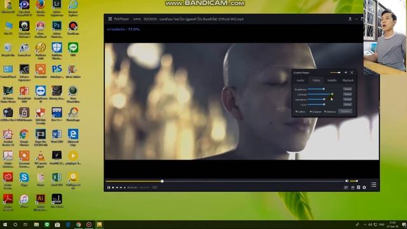Open the Excel desktop icon
The width and height of the screenshot is (407, 229).
coord(57,179)
